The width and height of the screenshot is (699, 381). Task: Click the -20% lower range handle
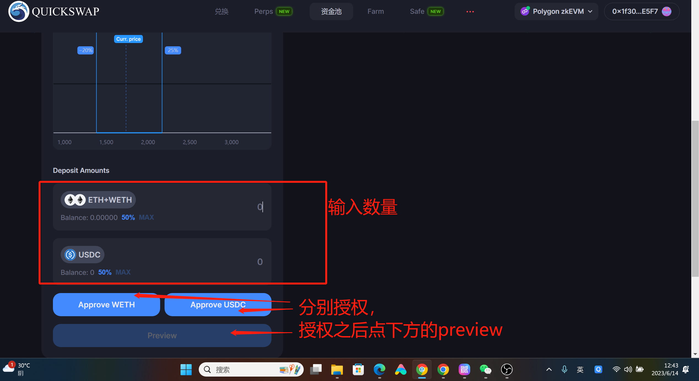point(86,50)
